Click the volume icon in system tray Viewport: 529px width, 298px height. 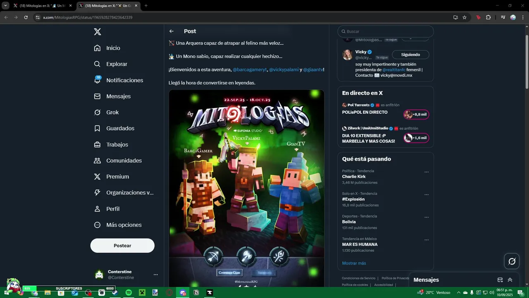[492, 293]
